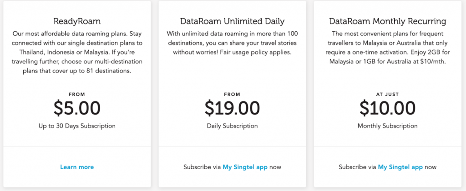This screenshot has height=191, width=466.
Task: Click the DataRoam Monthly Recurring heading
Action: click(x=387, y=21)
